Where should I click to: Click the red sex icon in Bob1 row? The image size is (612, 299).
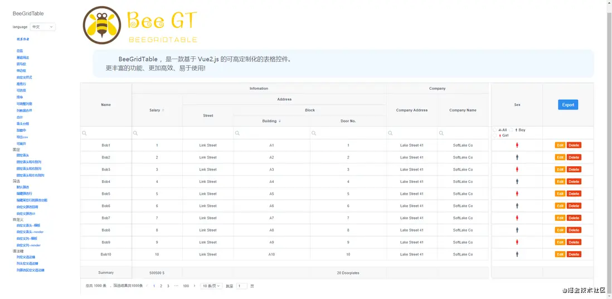tap(517, 146)
